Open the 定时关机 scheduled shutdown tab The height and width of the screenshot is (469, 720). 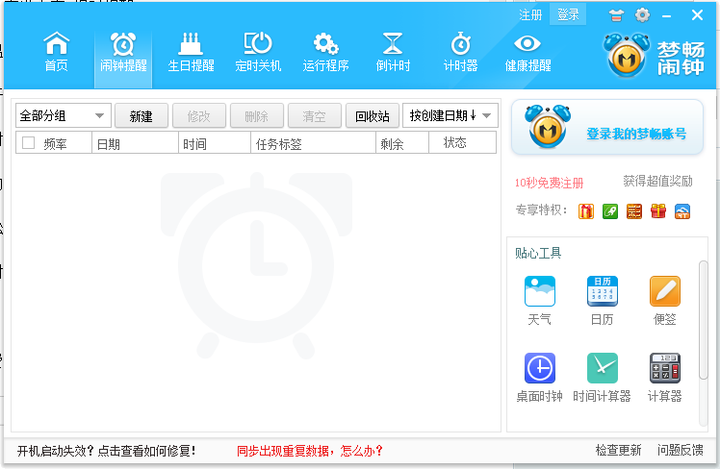(x=258, y=52)
